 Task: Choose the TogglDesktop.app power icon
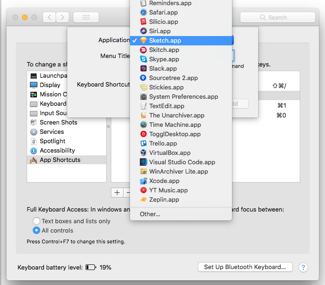(x=143, y=134)
